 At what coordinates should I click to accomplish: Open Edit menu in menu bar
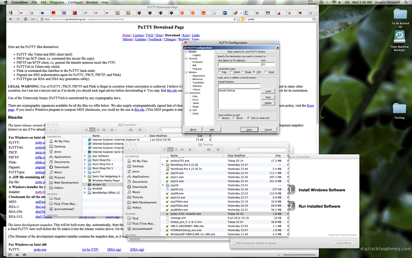point(43,2)
